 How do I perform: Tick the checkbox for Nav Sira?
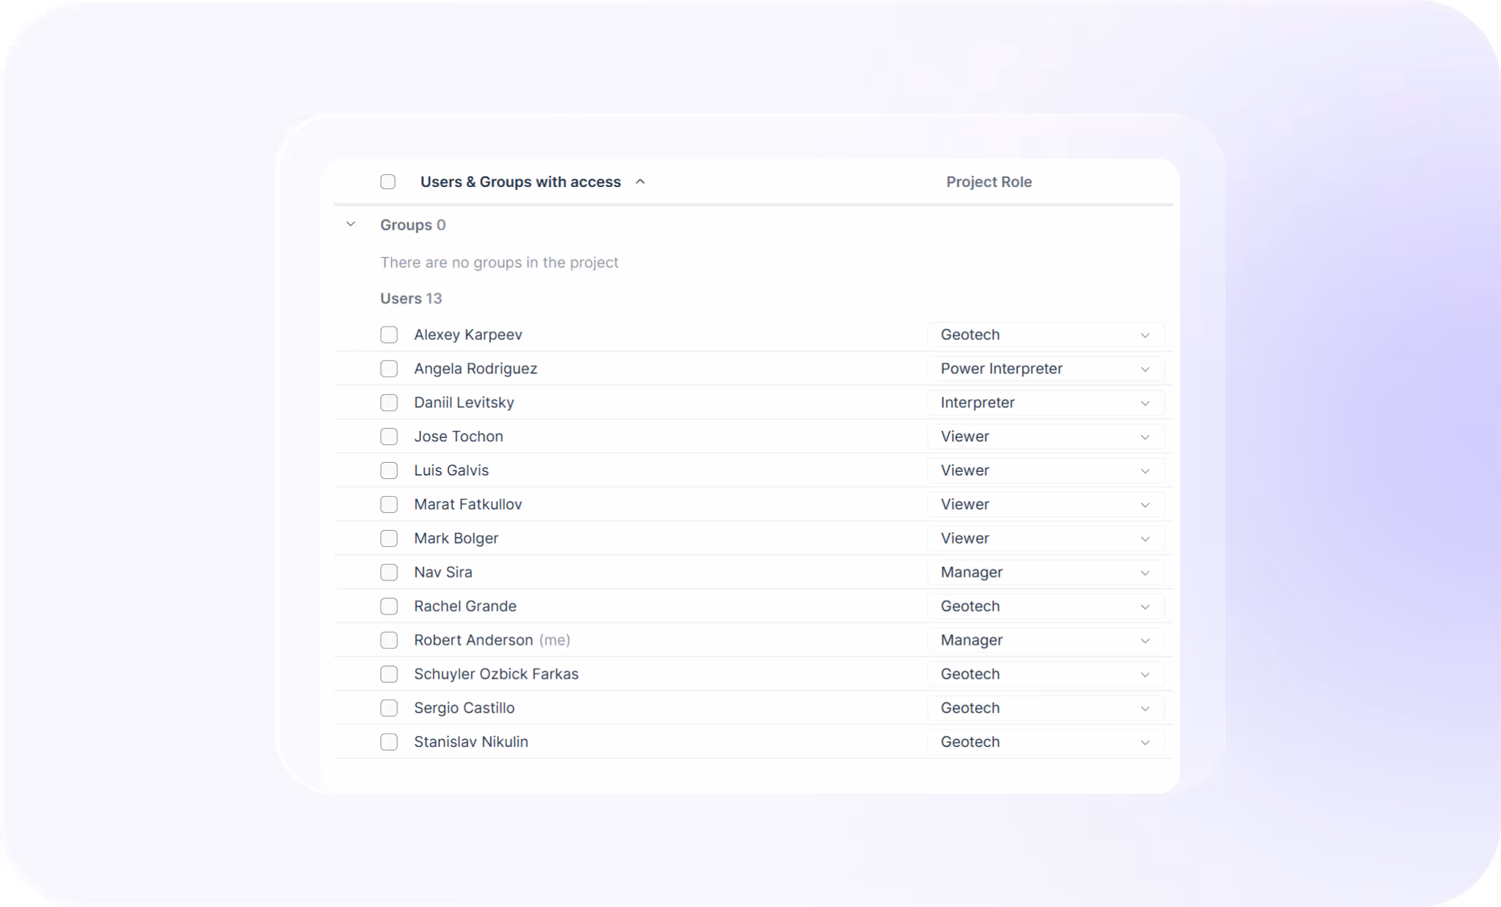(389, 573)
